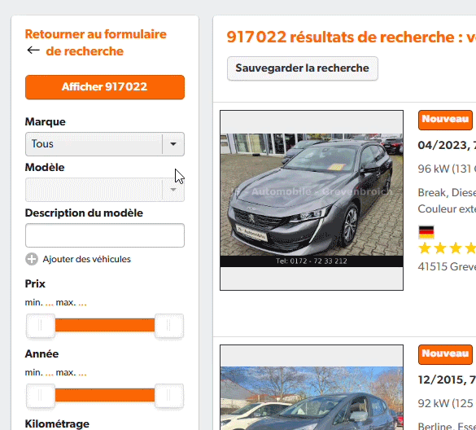Click the back arrow icon beside 'de recherche'
The image size is (476, 430).
click(33, 50)
